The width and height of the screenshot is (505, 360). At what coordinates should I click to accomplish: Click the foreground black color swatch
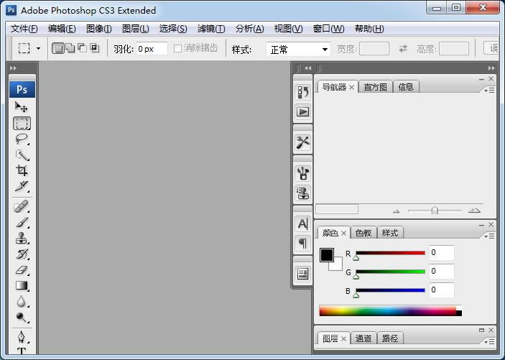(x=327, y=255)
